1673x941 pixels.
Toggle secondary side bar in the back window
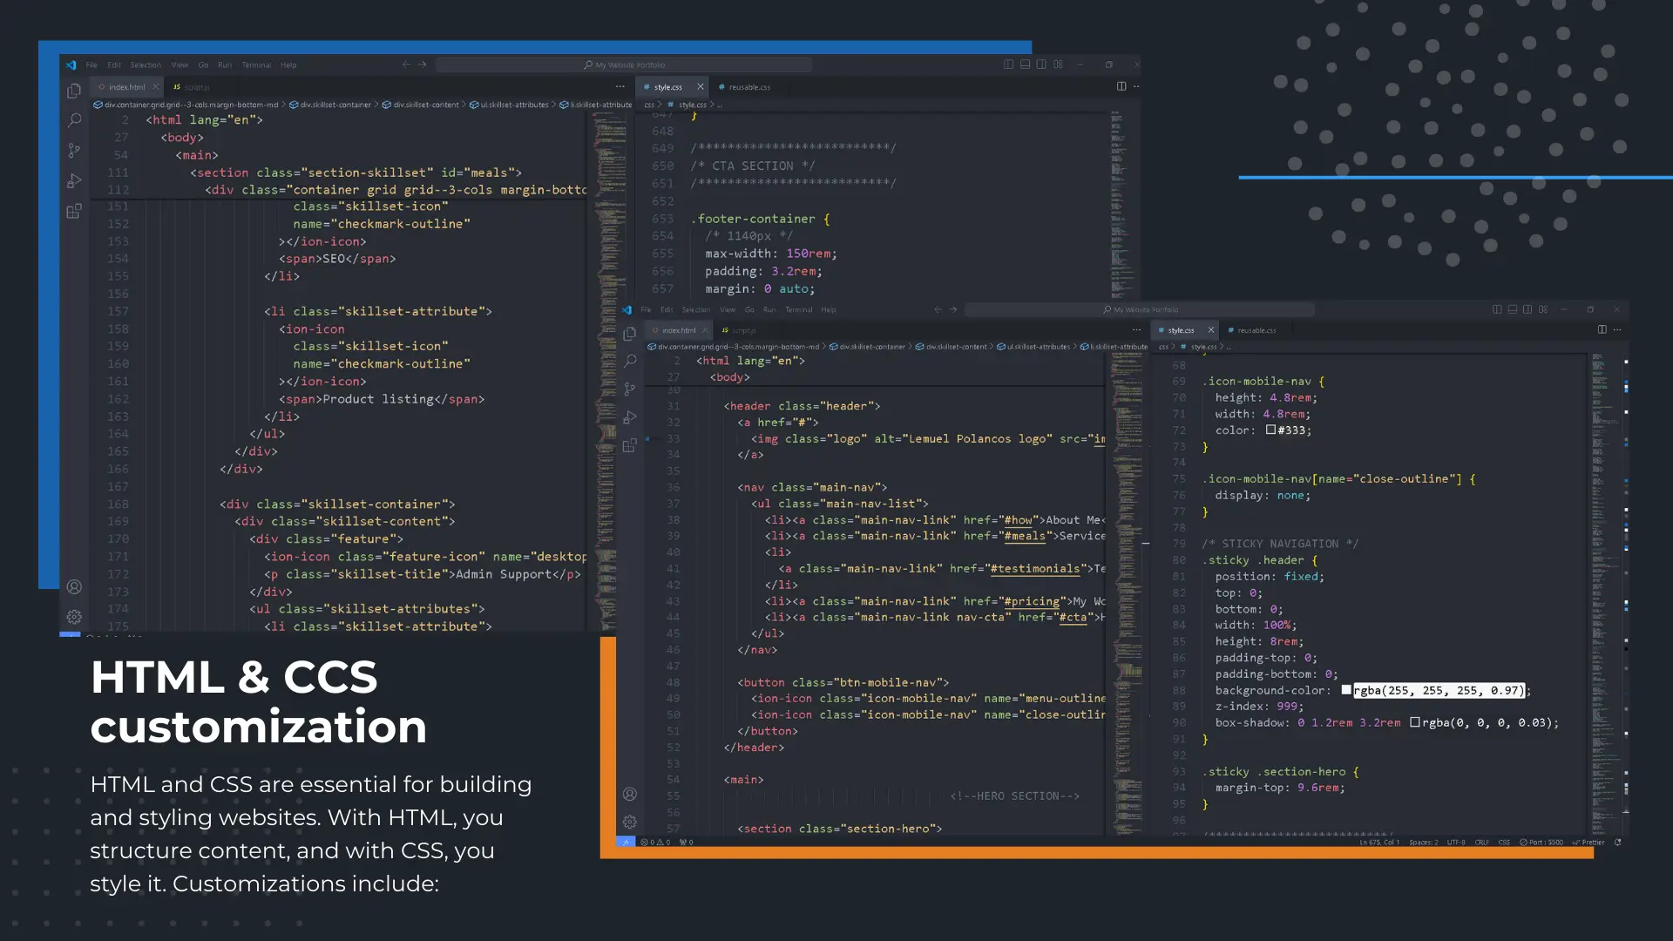coord(1041,64)
